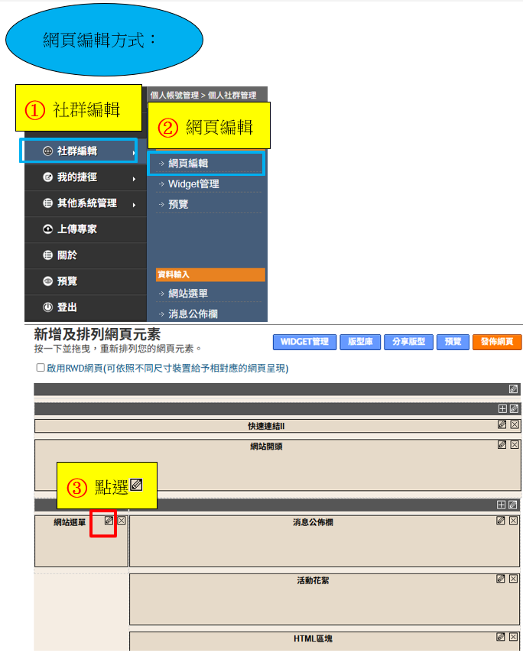Select the 活動花絮 block title

click(x=313, y=580)
